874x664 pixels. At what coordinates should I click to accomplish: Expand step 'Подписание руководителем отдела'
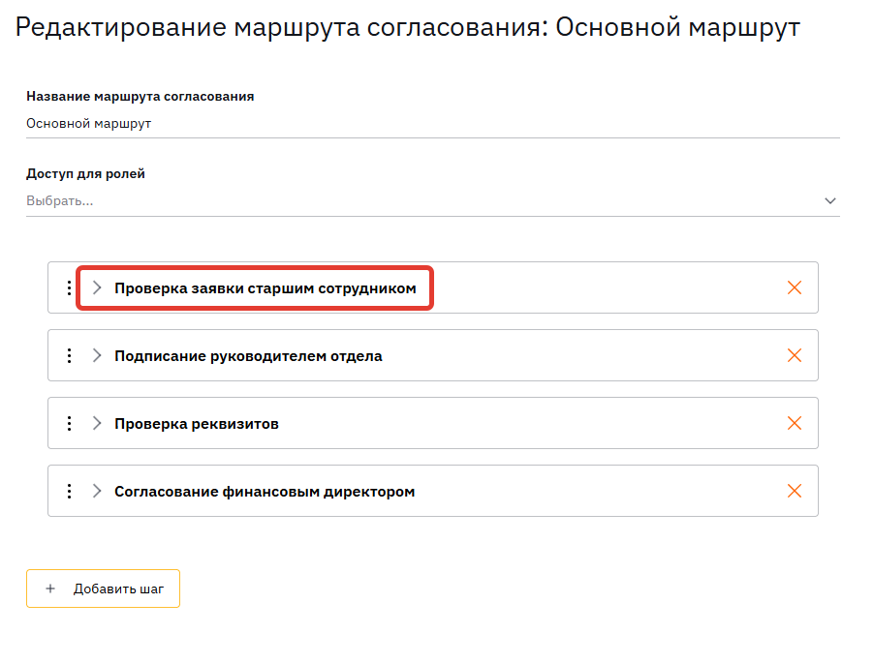(97, 355)
